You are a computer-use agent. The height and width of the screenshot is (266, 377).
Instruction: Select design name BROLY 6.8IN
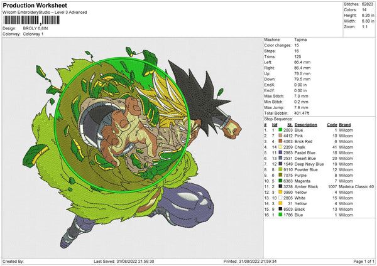(35, 28)
